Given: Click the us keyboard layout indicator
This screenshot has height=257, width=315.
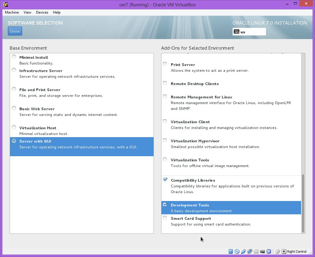Looking at the screenshot, I should coord(249,32).
